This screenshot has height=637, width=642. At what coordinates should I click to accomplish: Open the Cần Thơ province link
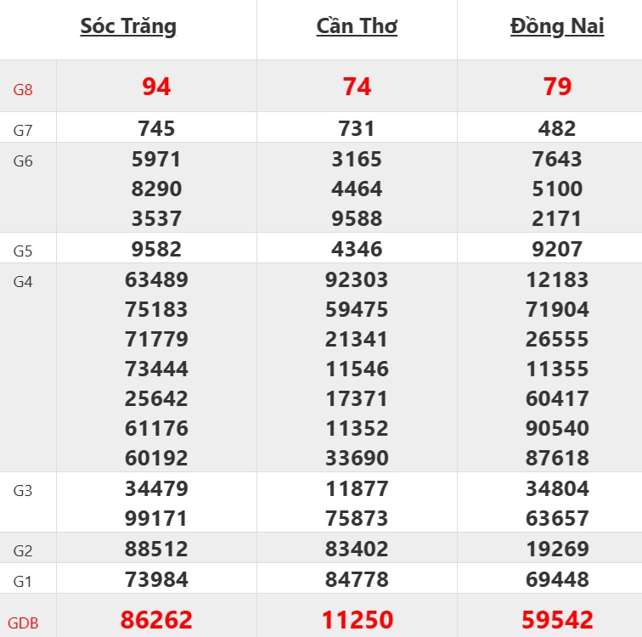357,26
